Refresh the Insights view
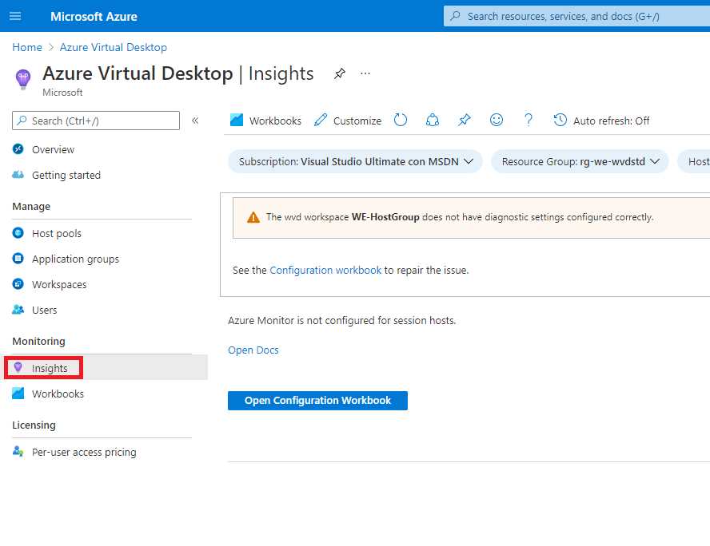710x546 pixels. pyautogui.click(x=401, y=120)
